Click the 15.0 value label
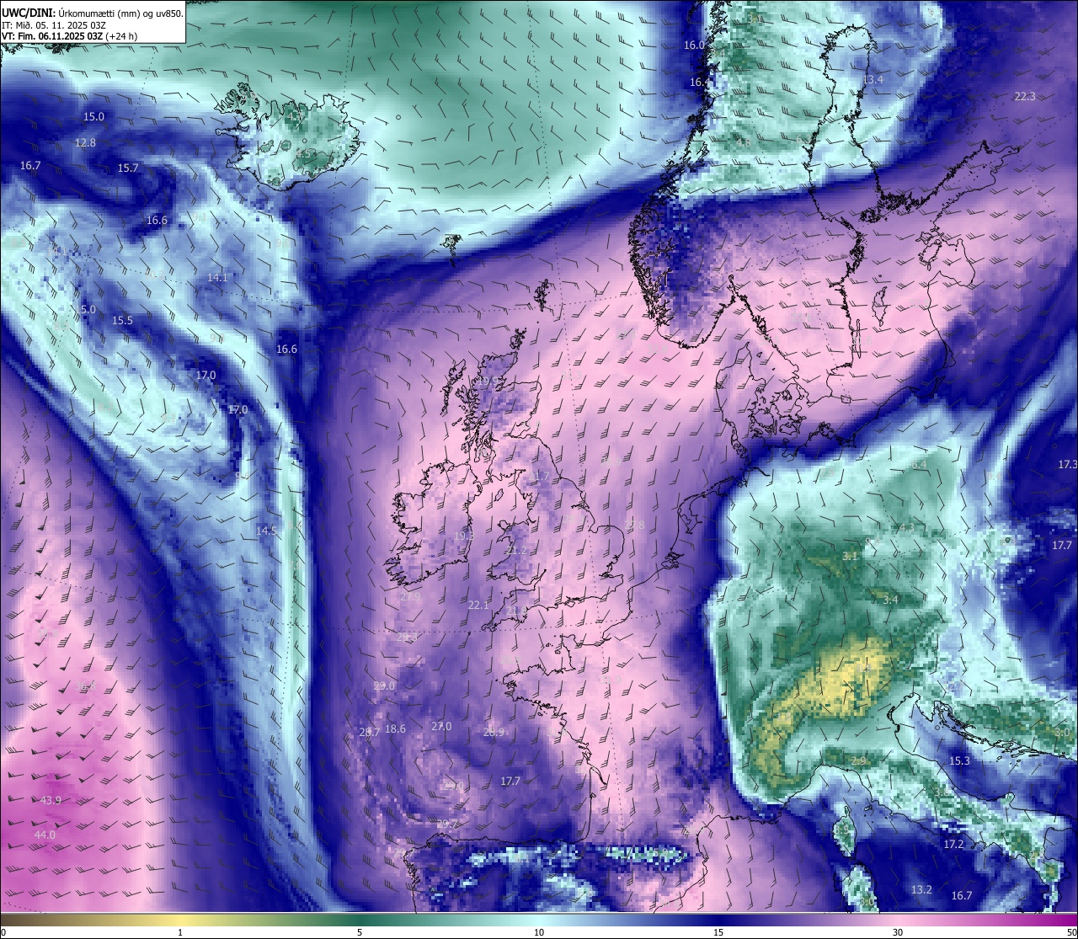This screenshot has height=939, width=1078. pyautogui.click(x=93, y=117)
